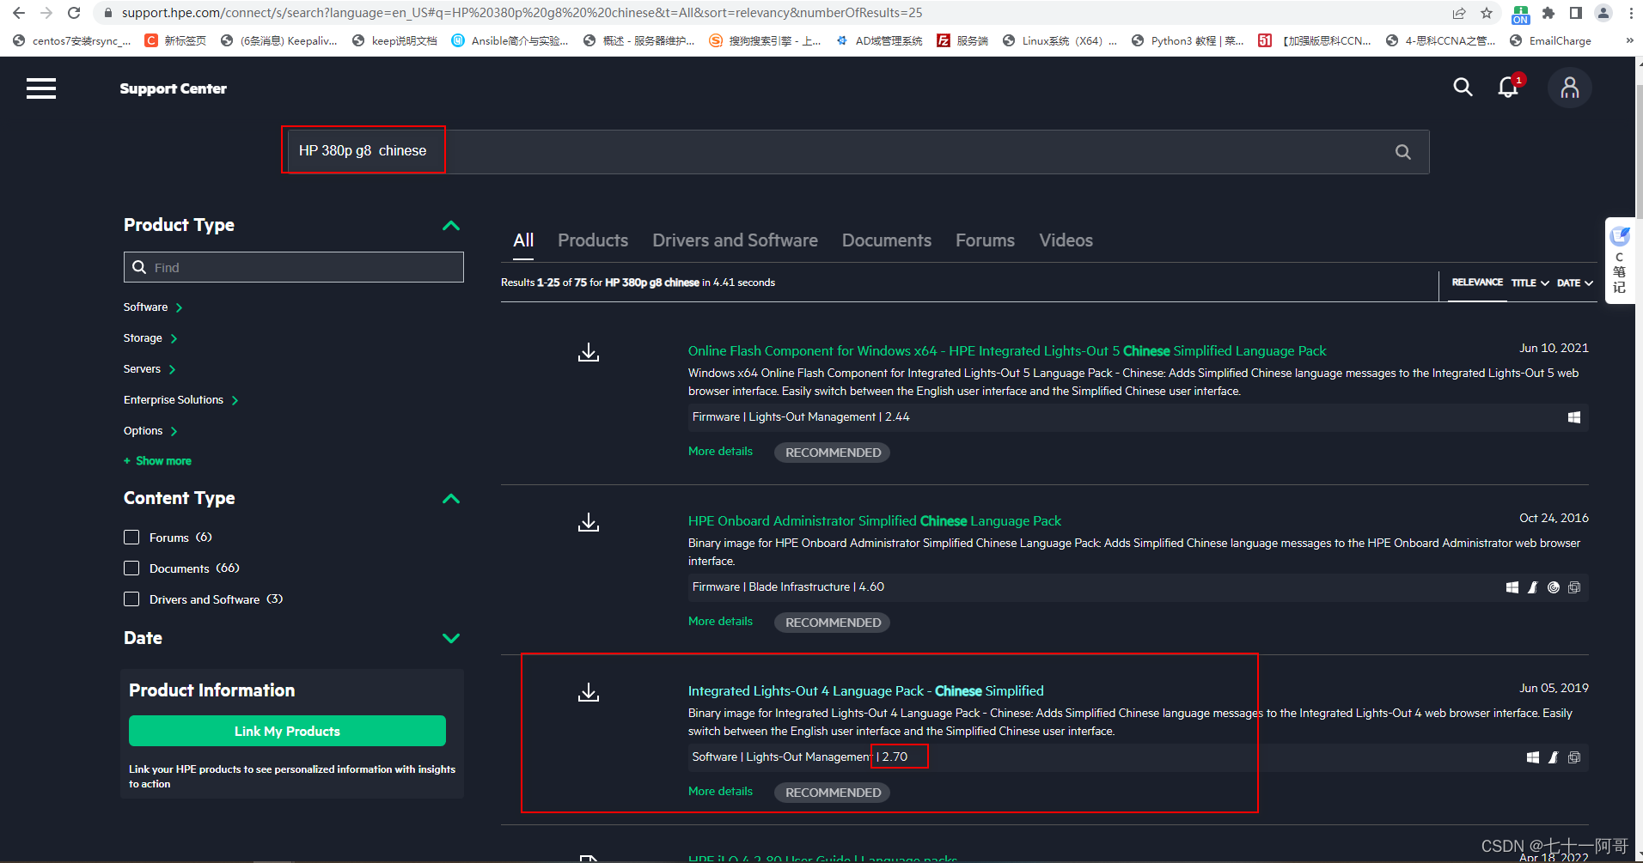The width and height of the screenshot is (1643, 863).
Task: Click the Link My Products button
Action: pyautogui.click(x=287, y=731)
